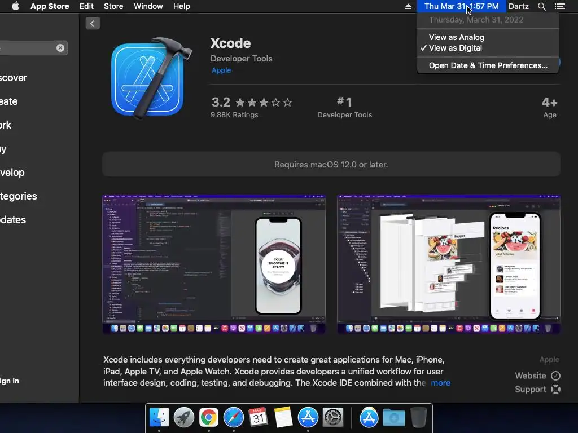
Task: Click Sign In in the sidebar
Action: [x=9, y=381]
